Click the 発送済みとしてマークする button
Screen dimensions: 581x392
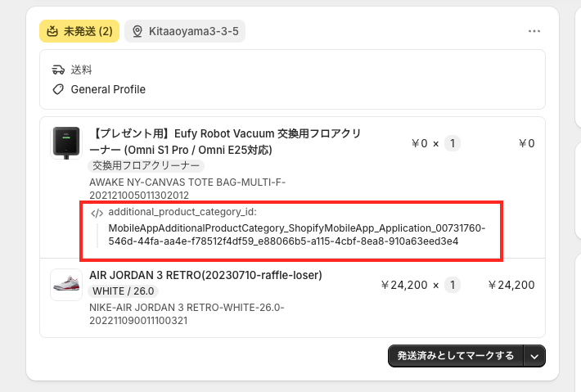pyautogui.click(x=456, y=355)
